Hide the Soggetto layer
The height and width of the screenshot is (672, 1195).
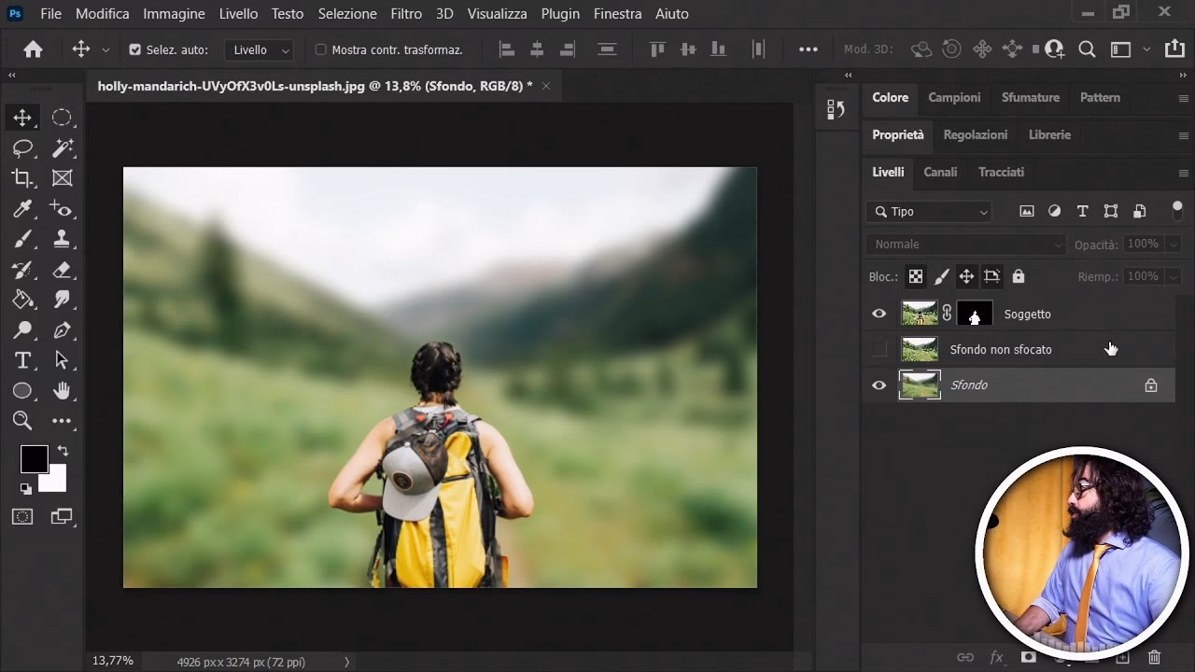coord(879,313)
